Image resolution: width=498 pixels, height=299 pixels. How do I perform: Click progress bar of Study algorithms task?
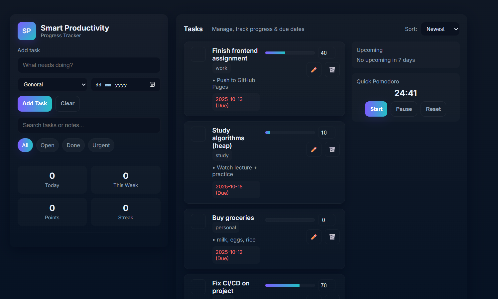pos(290,133)
